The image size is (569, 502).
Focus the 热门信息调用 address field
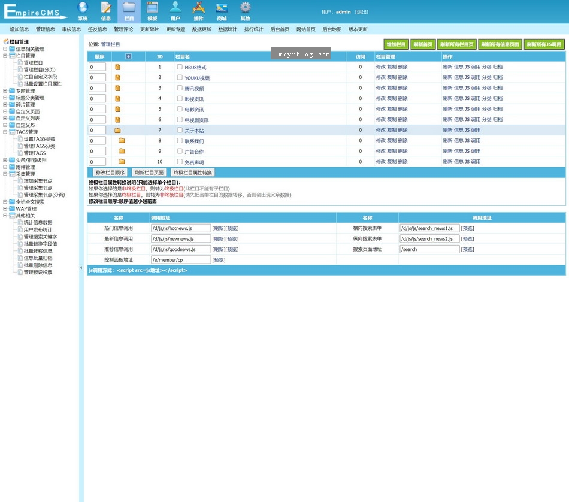pos(181,228)
